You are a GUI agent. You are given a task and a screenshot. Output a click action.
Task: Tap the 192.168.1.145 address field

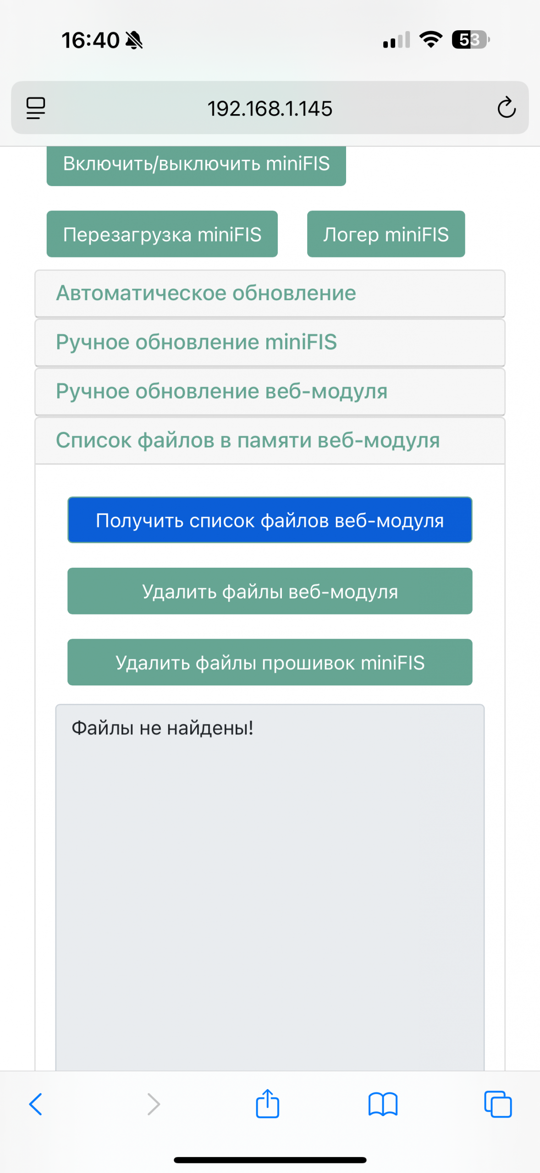point(270,108)
